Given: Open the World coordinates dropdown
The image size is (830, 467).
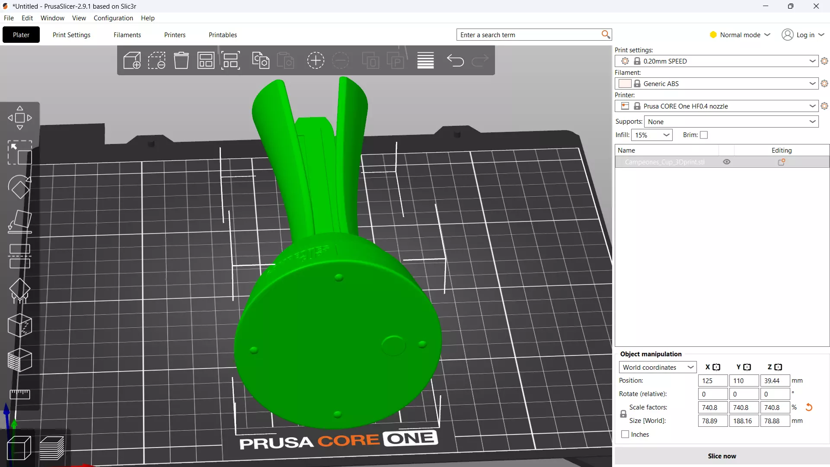Looking at the screenshot, I should (658, 367).
